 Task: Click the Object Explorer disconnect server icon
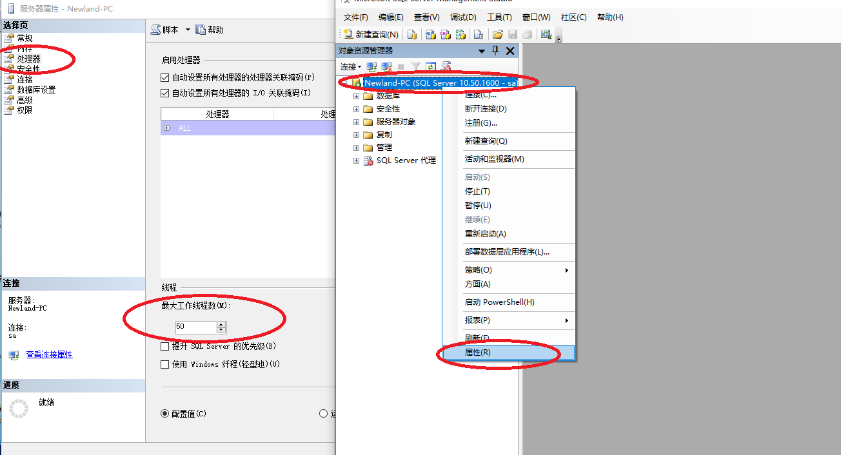click(x=386, y=66)
